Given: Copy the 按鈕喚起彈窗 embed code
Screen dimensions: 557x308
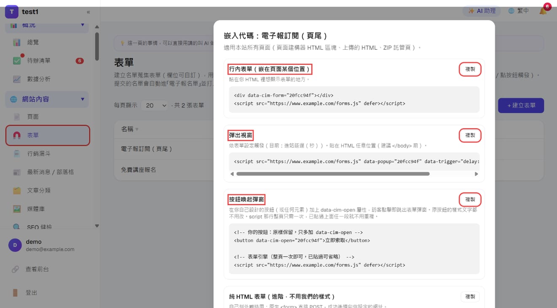Looking at the screenshot, I should pos(470,199).
